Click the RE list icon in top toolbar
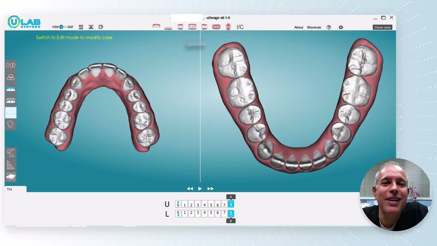437x246 pixels. point(81,27)
